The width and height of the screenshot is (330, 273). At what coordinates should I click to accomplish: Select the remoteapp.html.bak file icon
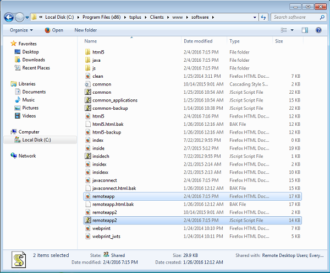(x=88, y=204)
